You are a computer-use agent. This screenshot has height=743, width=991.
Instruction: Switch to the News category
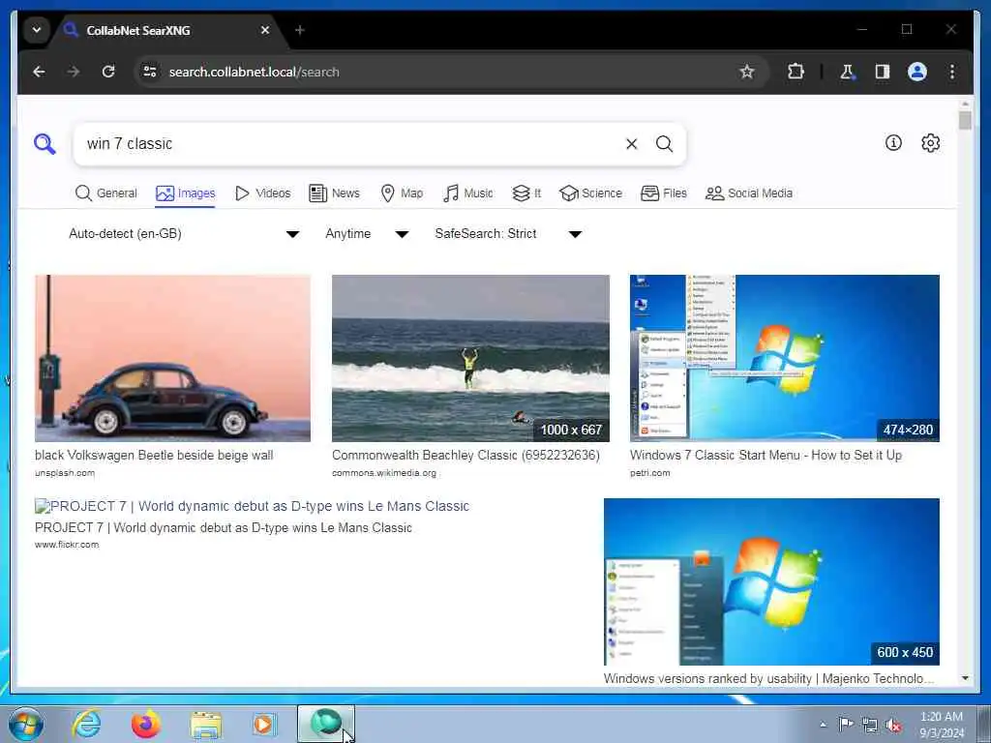[x=334, y=193]
